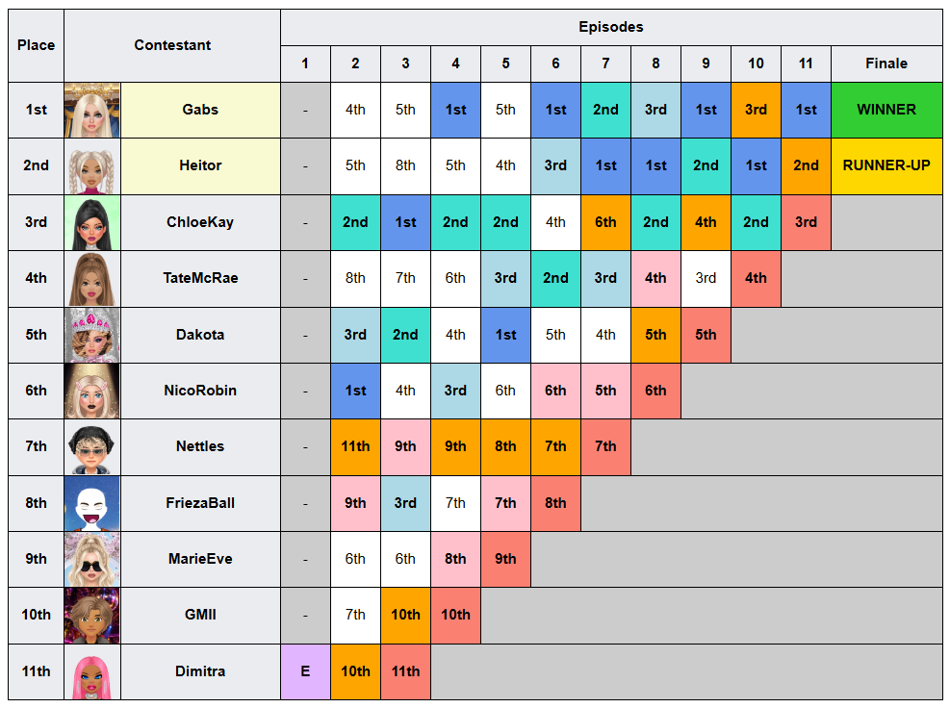Click the Finale column header
The image size is (950, 708).
[886, 63]
